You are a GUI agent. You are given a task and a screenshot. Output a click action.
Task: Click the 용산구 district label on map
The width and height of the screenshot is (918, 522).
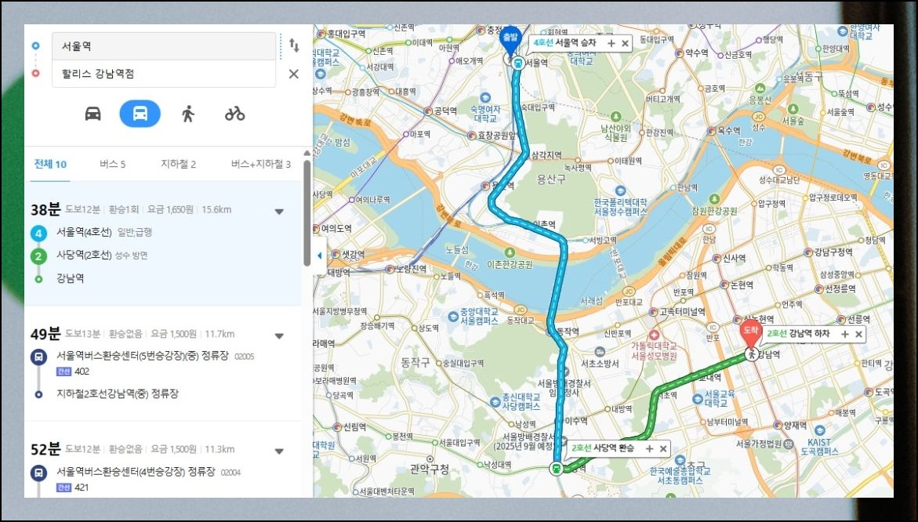tap(552, 179)
